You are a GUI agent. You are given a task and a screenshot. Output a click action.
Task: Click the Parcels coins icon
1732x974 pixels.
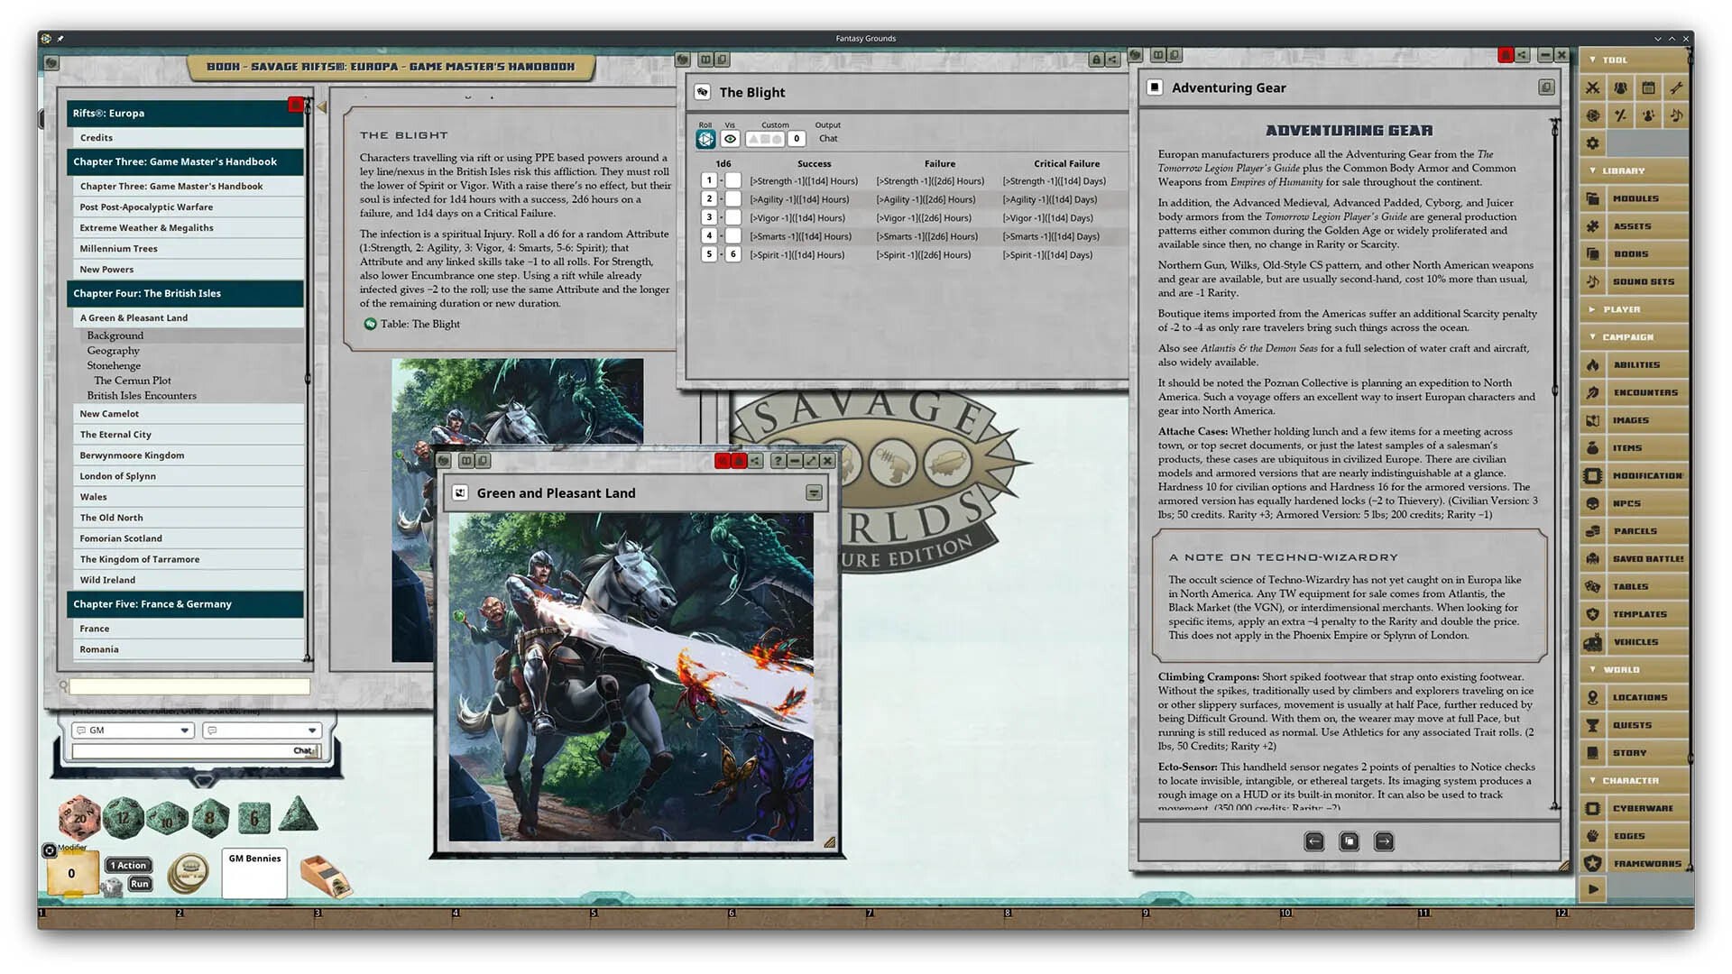point(1593,531)
